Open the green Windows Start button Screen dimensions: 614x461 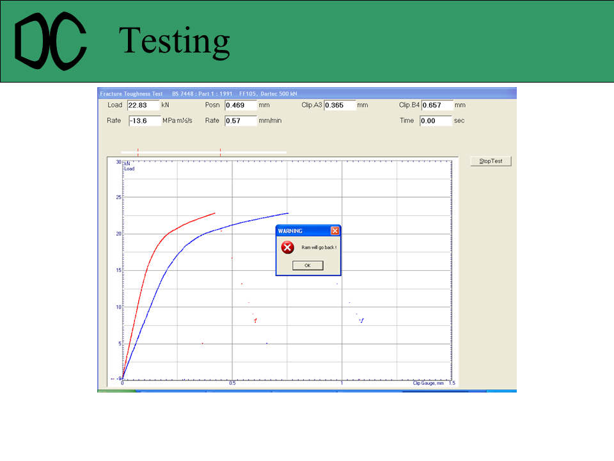point(116,389)
